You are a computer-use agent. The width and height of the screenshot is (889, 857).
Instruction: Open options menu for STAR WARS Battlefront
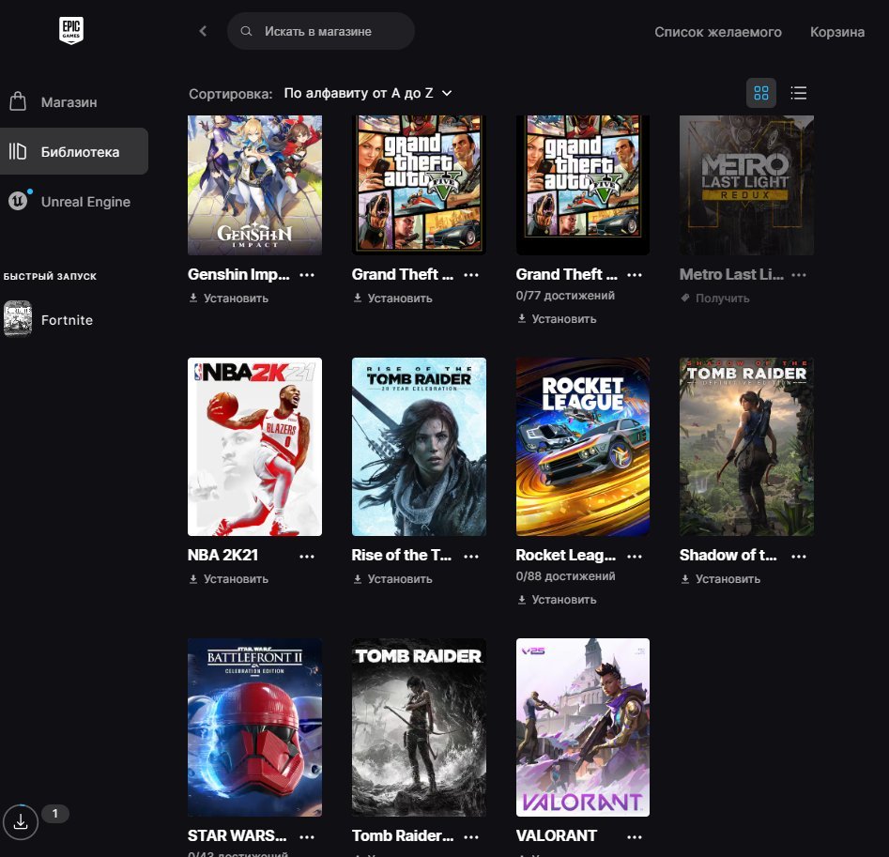click(x=307, y=836)
